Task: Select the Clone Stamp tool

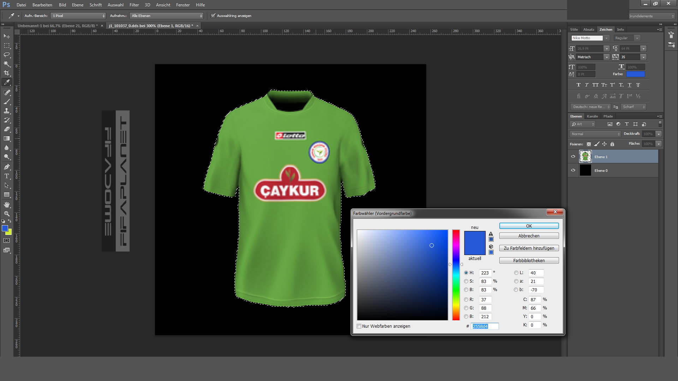Action: pos(7,111)
